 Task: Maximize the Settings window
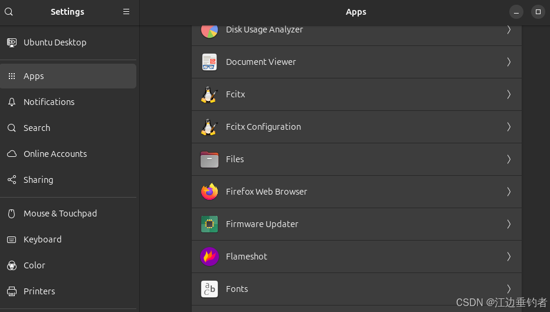538,12
